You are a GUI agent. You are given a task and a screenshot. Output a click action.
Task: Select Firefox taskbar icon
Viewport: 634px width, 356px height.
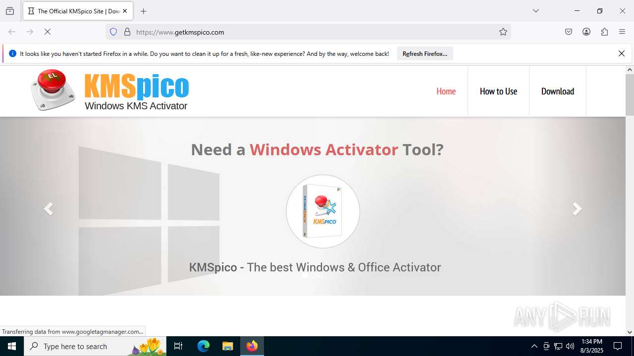pyautogui.click(x=252, y=346)
